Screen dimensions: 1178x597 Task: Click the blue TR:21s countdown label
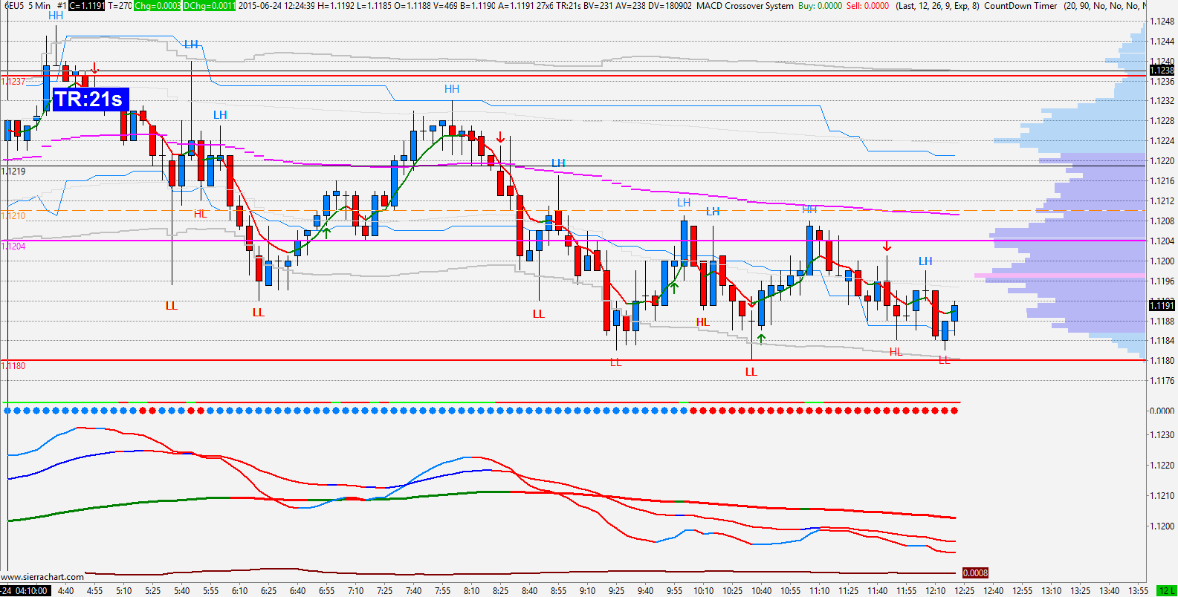[91, 99]
